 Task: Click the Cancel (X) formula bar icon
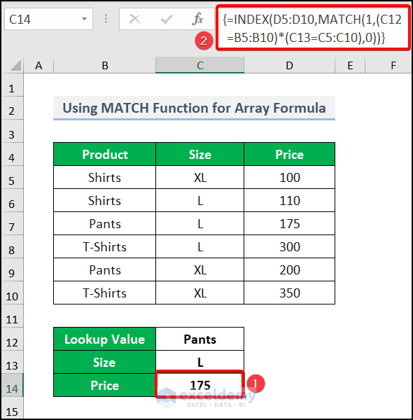tap(134, 19)
